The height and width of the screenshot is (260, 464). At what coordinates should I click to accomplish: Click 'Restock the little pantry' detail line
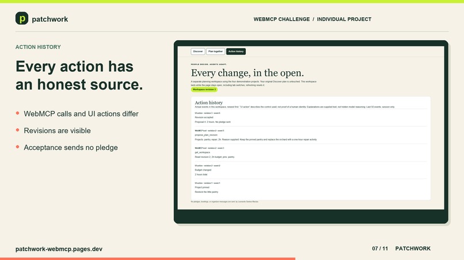[x=206, y=192]
